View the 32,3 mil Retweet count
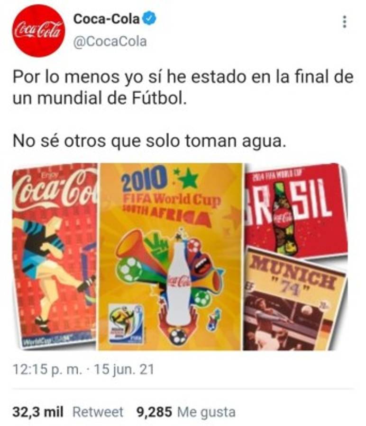 pyautogui.click(x=67, y=412)
